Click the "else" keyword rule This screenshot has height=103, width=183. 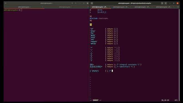(x=93, y=31)
